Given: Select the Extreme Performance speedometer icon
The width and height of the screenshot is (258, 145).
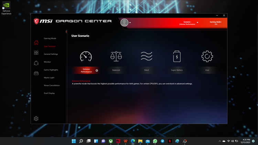Looking at the screenshot, I should pos(86,57).
